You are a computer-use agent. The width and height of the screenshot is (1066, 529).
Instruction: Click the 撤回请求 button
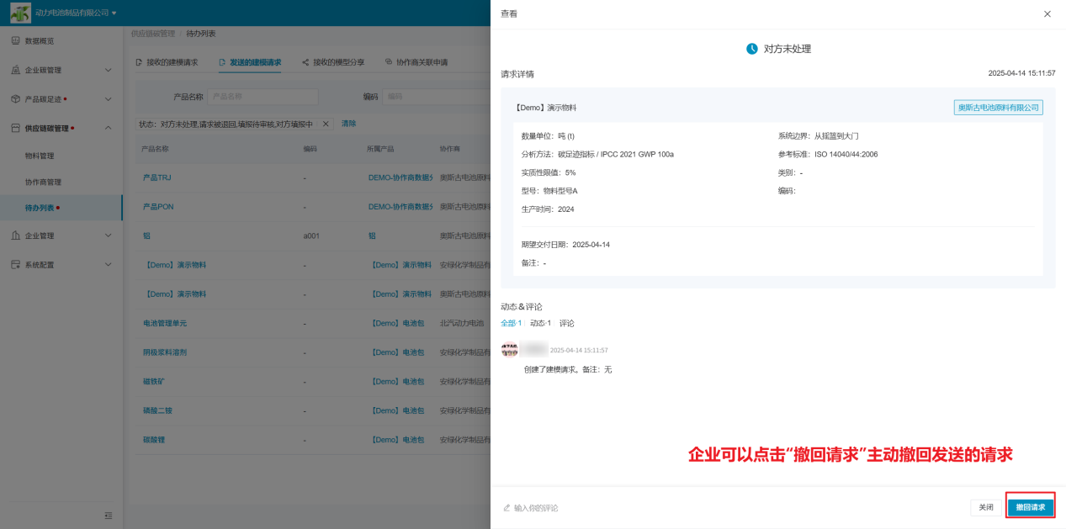pos(1030,507)
